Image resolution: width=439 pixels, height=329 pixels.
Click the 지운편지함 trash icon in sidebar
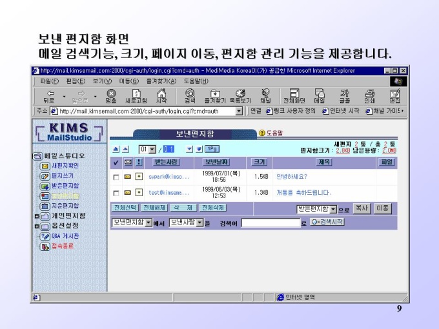coord(45,206)
